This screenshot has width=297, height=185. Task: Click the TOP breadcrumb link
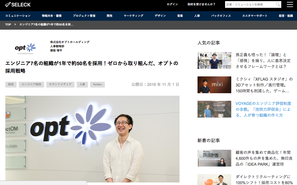click(8, 25)
